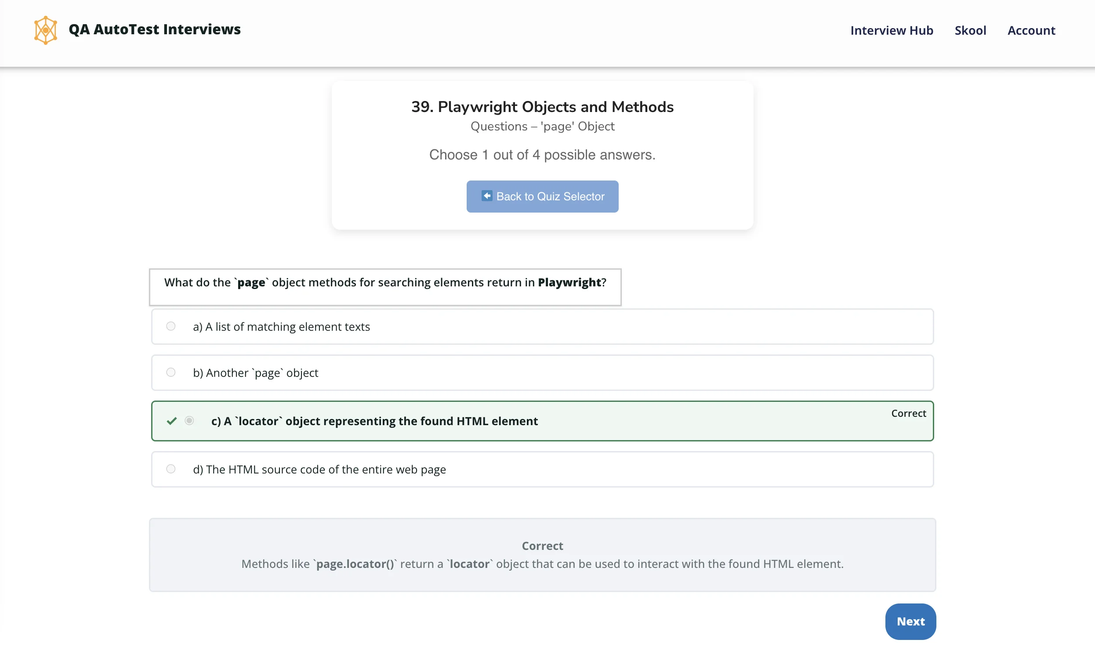Click the subtitle "Questions – 'page' Object"

tap(542, 126)
